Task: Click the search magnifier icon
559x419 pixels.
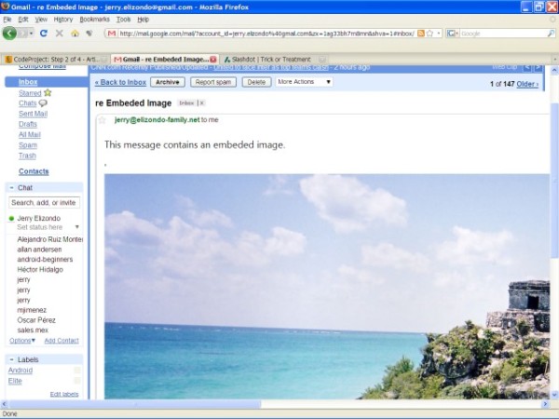Action: point(551,34)
